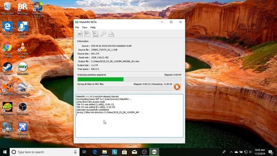
Task: Minimize the MakeMKV window
Action: pyautogui.click(x=162, y=22)
